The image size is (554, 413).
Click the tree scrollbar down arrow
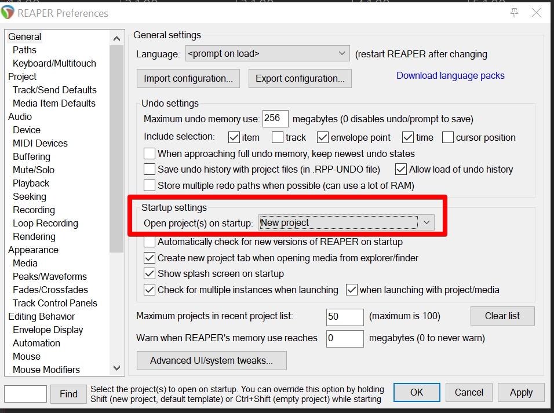point(116,368)
